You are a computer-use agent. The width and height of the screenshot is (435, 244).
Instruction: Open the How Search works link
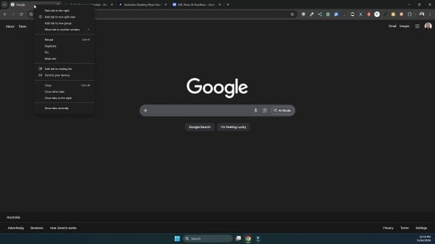click(x=63, y=228)
